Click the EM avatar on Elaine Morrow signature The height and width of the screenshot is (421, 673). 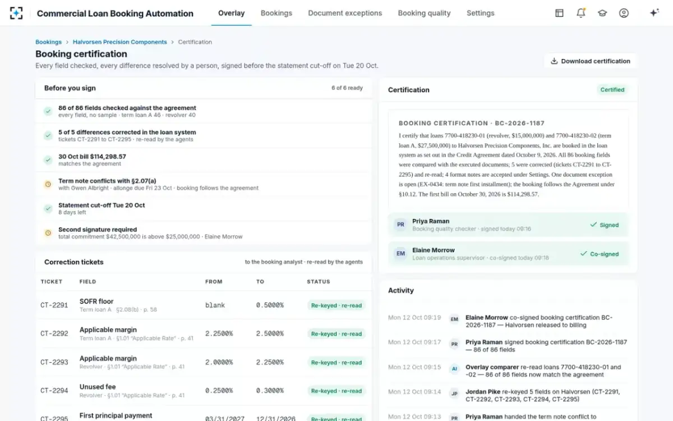tap(400, 254)
